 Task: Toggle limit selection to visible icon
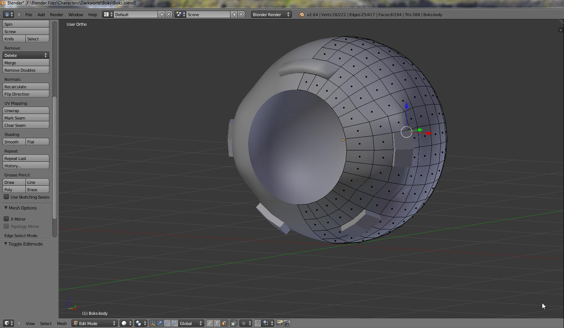click(x=234, y=323)
